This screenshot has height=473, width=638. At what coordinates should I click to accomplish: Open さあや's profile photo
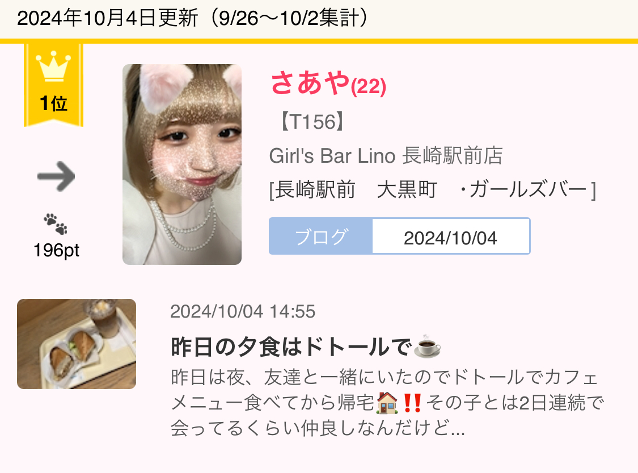coord(182,164)
